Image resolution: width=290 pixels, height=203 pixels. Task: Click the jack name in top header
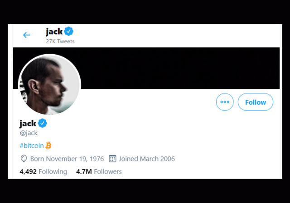click(x=54, y=32)
